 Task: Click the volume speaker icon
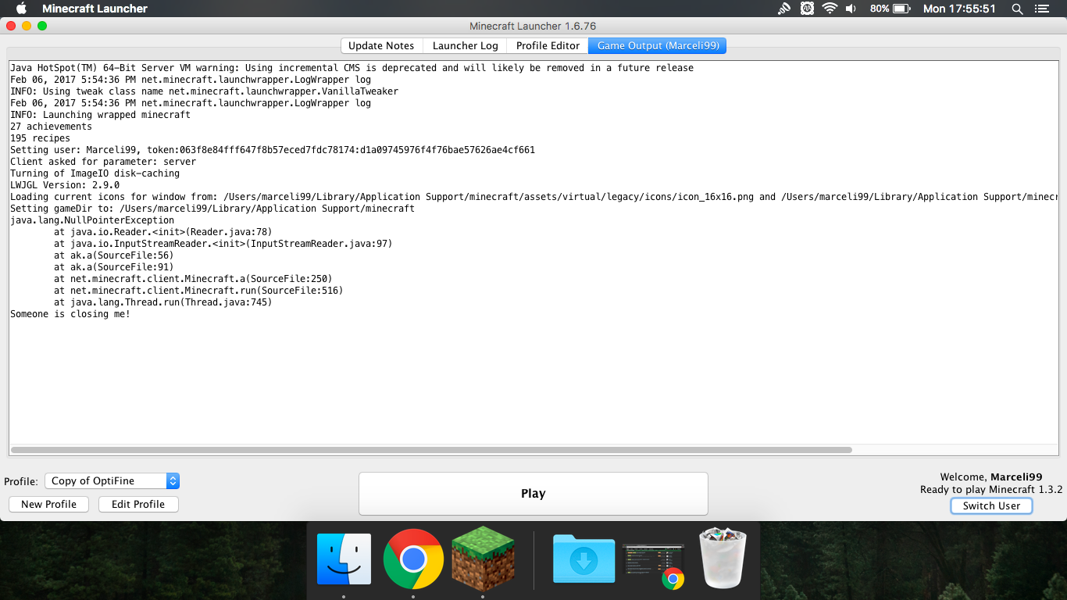tap(851, 9)
